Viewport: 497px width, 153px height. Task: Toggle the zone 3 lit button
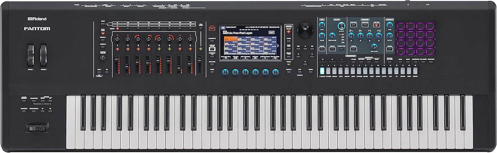point(138,49)
